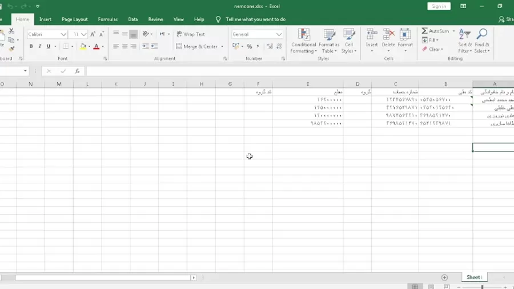Apply Percent Style format
This screenshot has width=514, height=289.
tap(249, 46)
